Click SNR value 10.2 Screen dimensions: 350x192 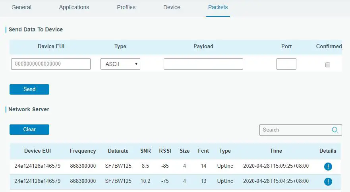[x=145, y=181]
